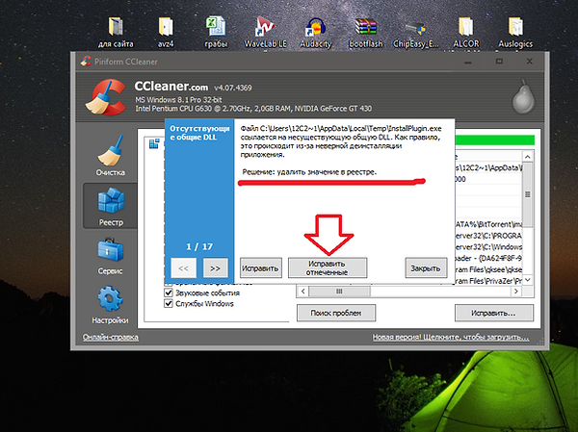Open the Очистка (Cleaner) section
The width and height of the screenshot is (578, 432).
pyautogui.click(x=110, y=156)
